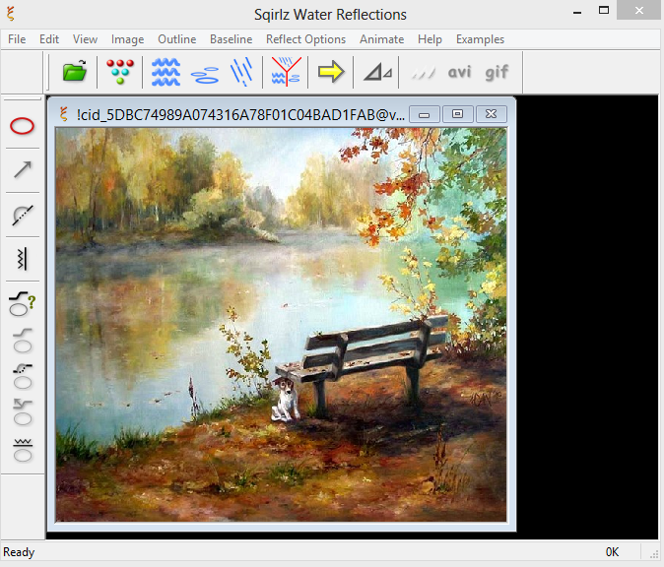Click the document window Sqirlz icon

pyautogui.click(x=63, y=114)
